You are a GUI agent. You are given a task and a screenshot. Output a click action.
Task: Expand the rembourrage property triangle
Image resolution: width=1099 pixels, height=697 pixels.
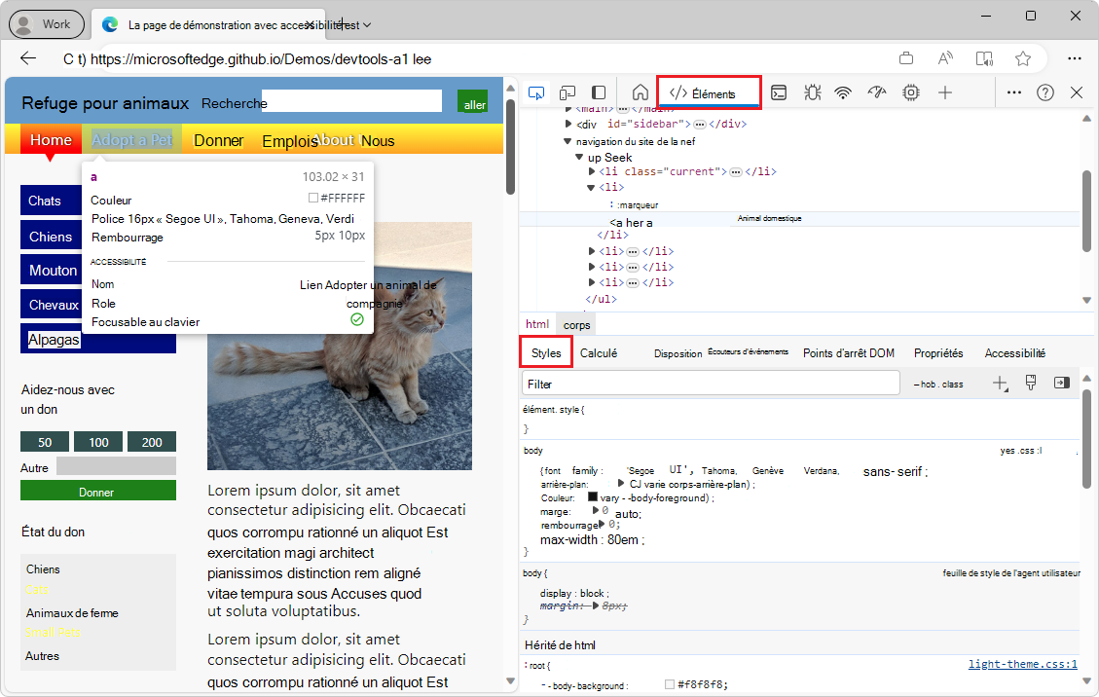[x=602, y=524]
